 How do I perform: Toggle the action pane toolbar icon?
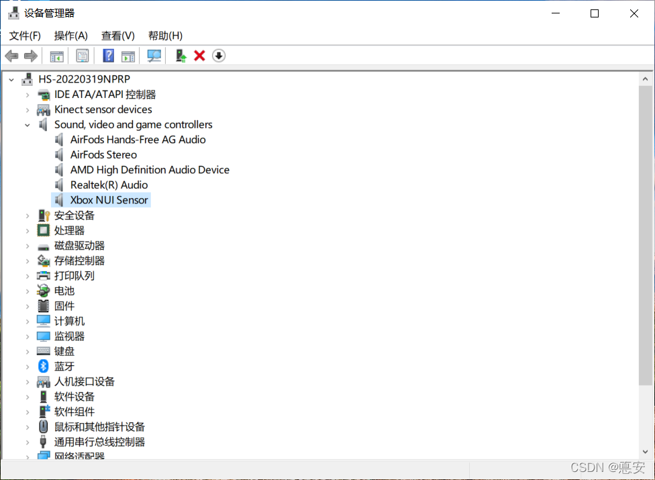pyautogui.click(x=128, y=56)
